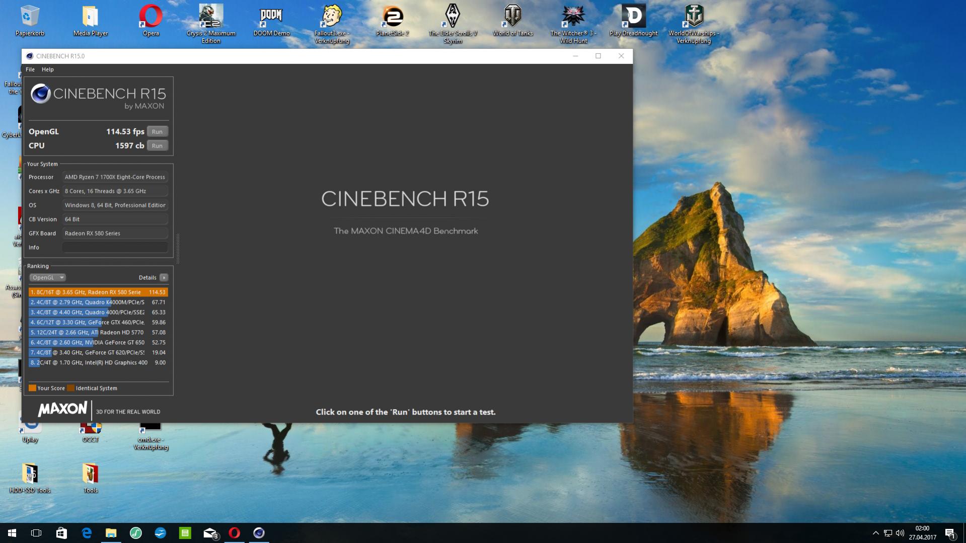
Task: Open the green music note app in taskbar
Action: tap(136, 533)
